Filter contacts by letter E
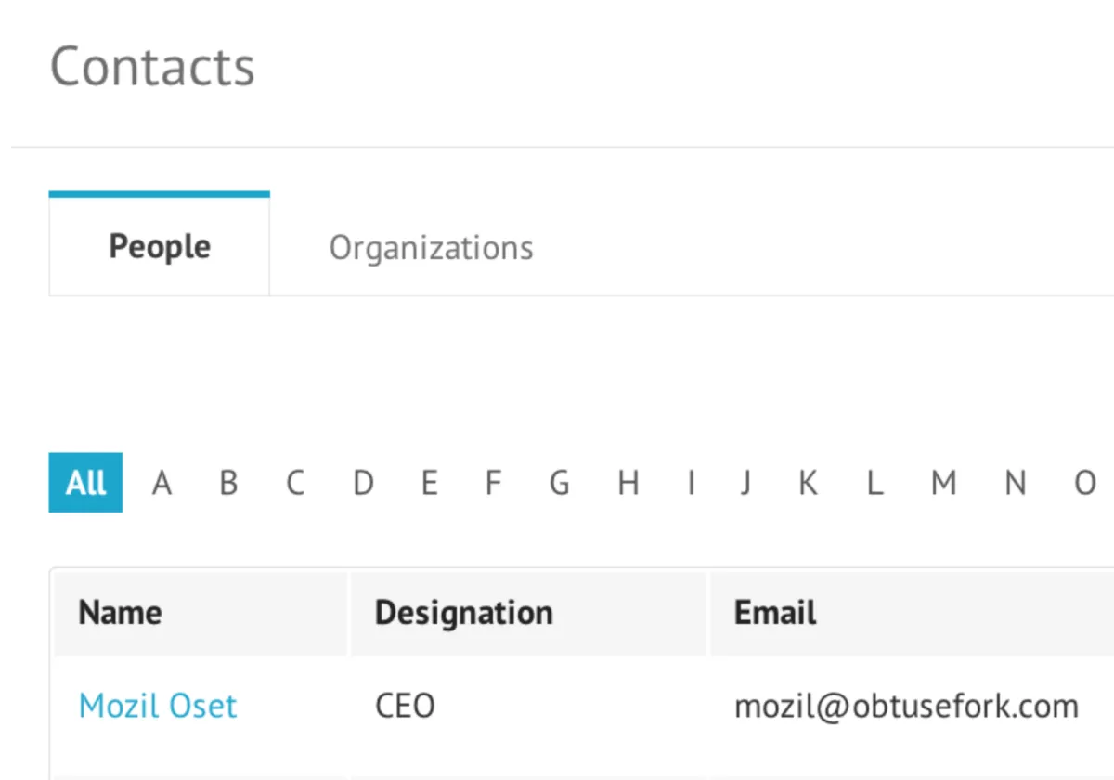This screenshot has height=780, width=1114. [x=429, y=483]
